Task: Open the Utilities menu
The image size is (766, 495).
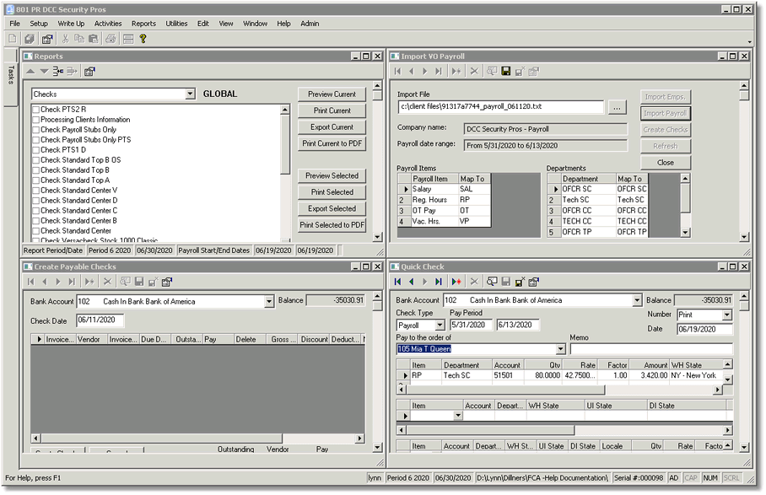Action: point(176,24)
